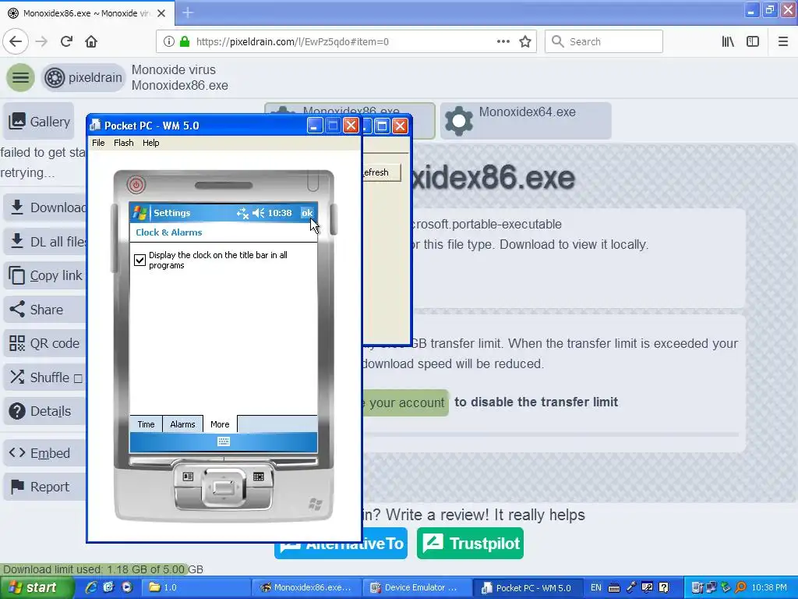Toggle the Firefox sidebar icon

click(x=753, y=41)
